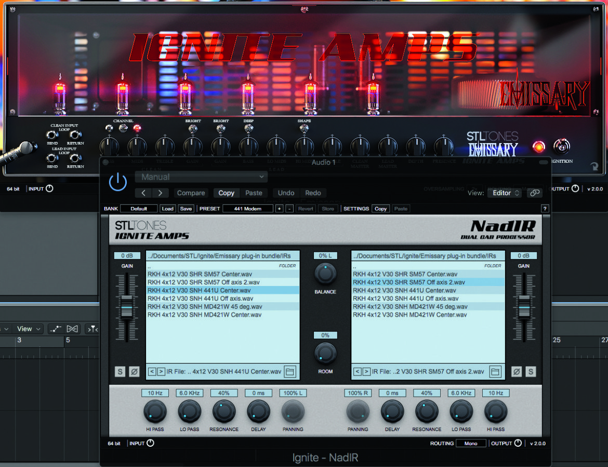Open the View menu in DAW toolbar
Screen dimensions: 608x467
tap(28, 329)
